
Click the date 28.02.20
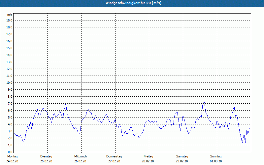[148, 161]
